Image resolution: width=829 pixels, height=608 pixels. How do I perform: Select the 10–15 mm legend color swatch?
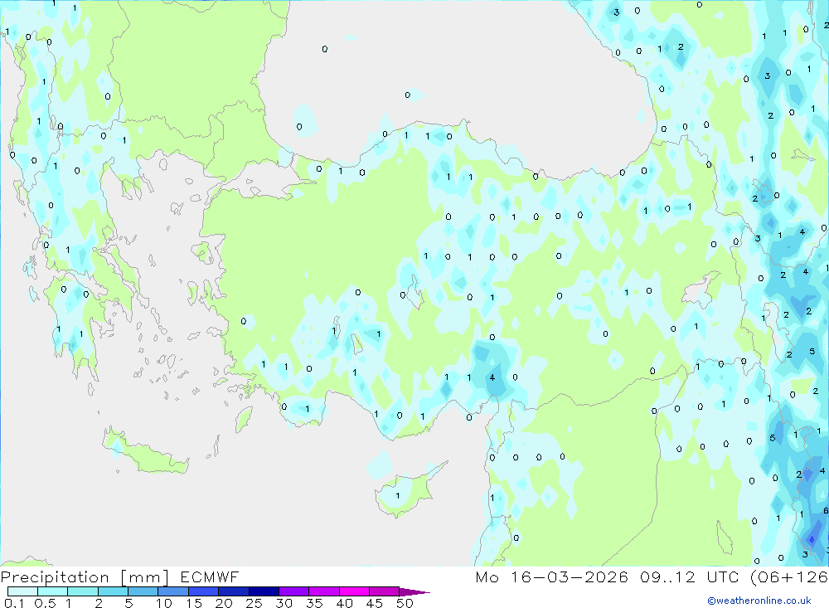tap(173, 591)
